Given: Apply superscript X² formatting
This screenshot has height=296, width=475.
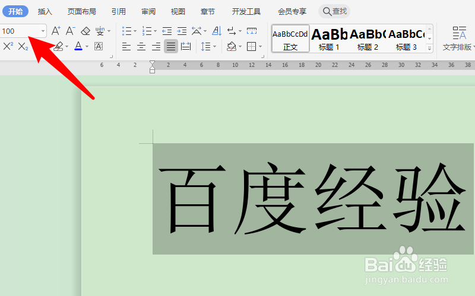Looking at the screenshot, I should click(x=8, y=46).
